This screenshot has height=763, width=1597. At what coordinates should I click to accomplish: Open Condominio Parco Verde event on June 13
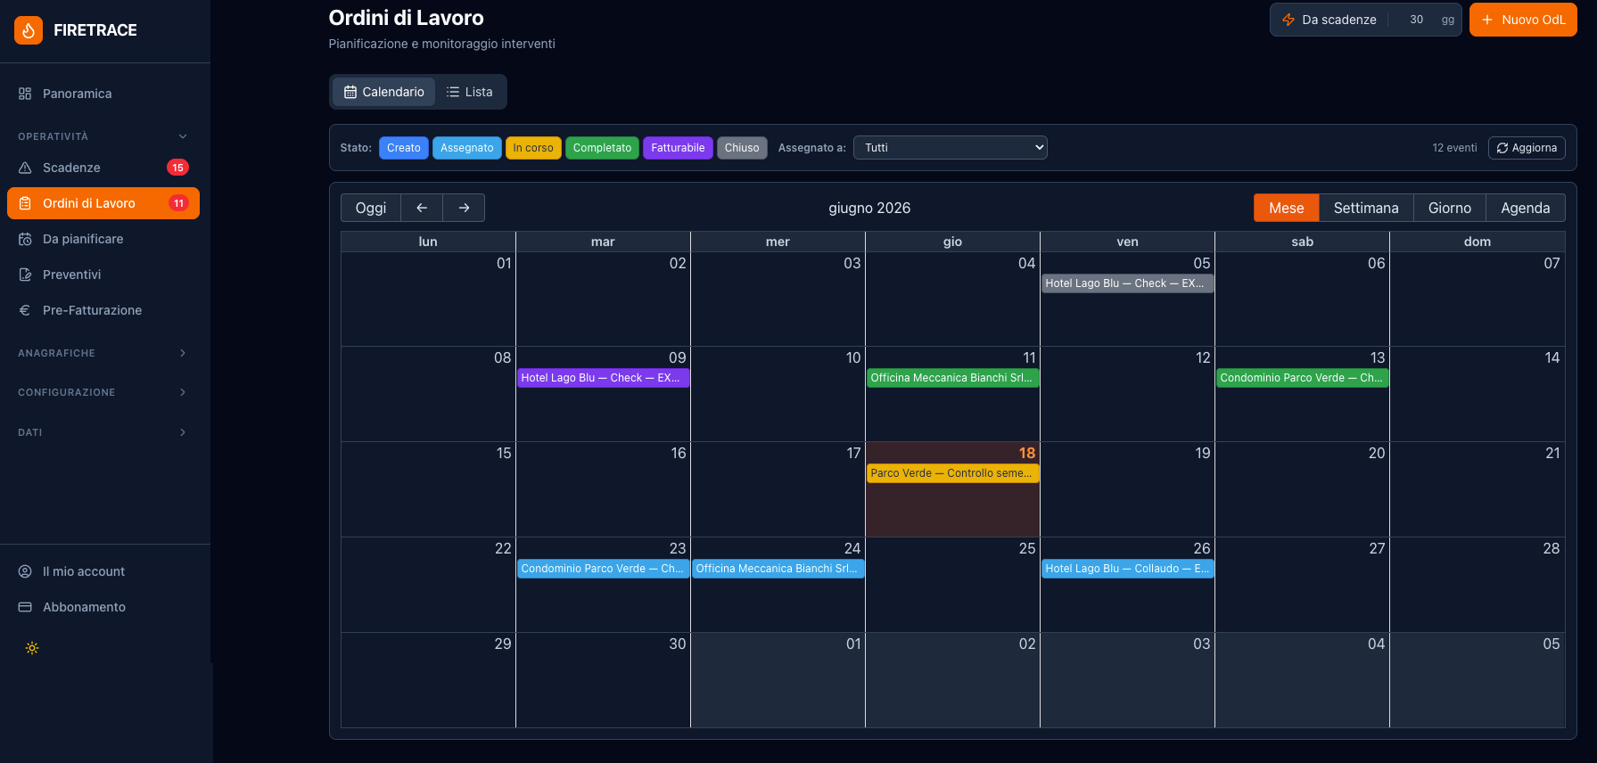[1302, 378]
